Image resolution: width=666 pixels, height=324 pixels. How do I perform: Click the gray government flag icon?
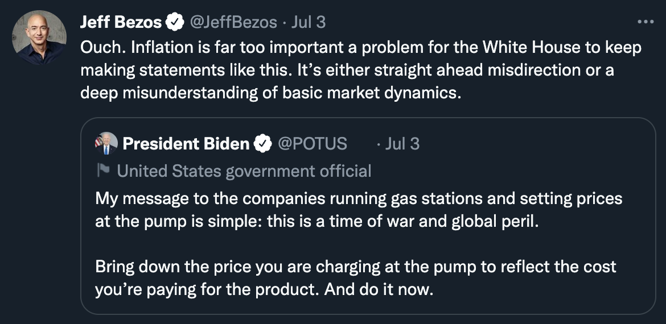[x=103, y=171]
